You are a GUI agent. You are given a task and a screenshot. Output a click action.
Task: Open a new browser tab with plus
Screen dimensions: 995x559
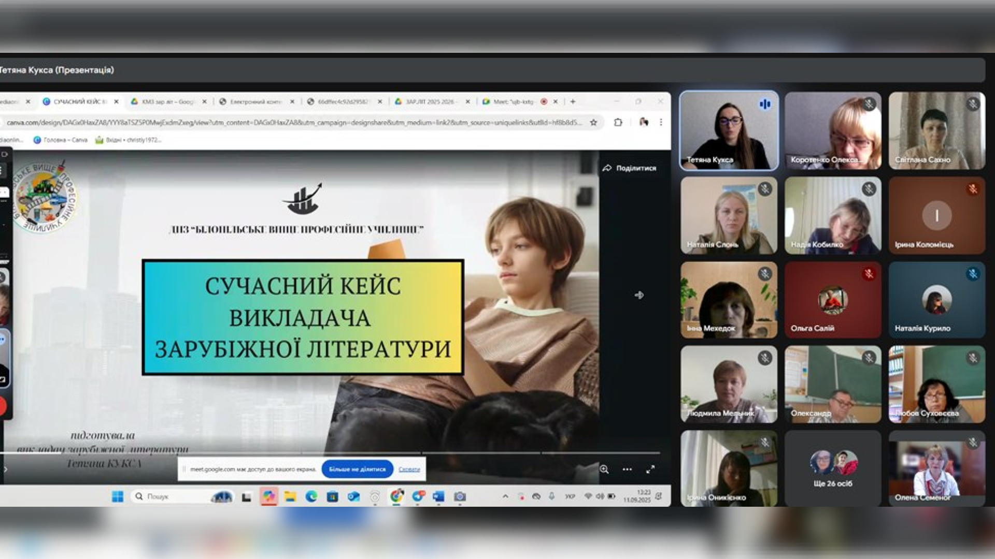[x=573, y=102]
